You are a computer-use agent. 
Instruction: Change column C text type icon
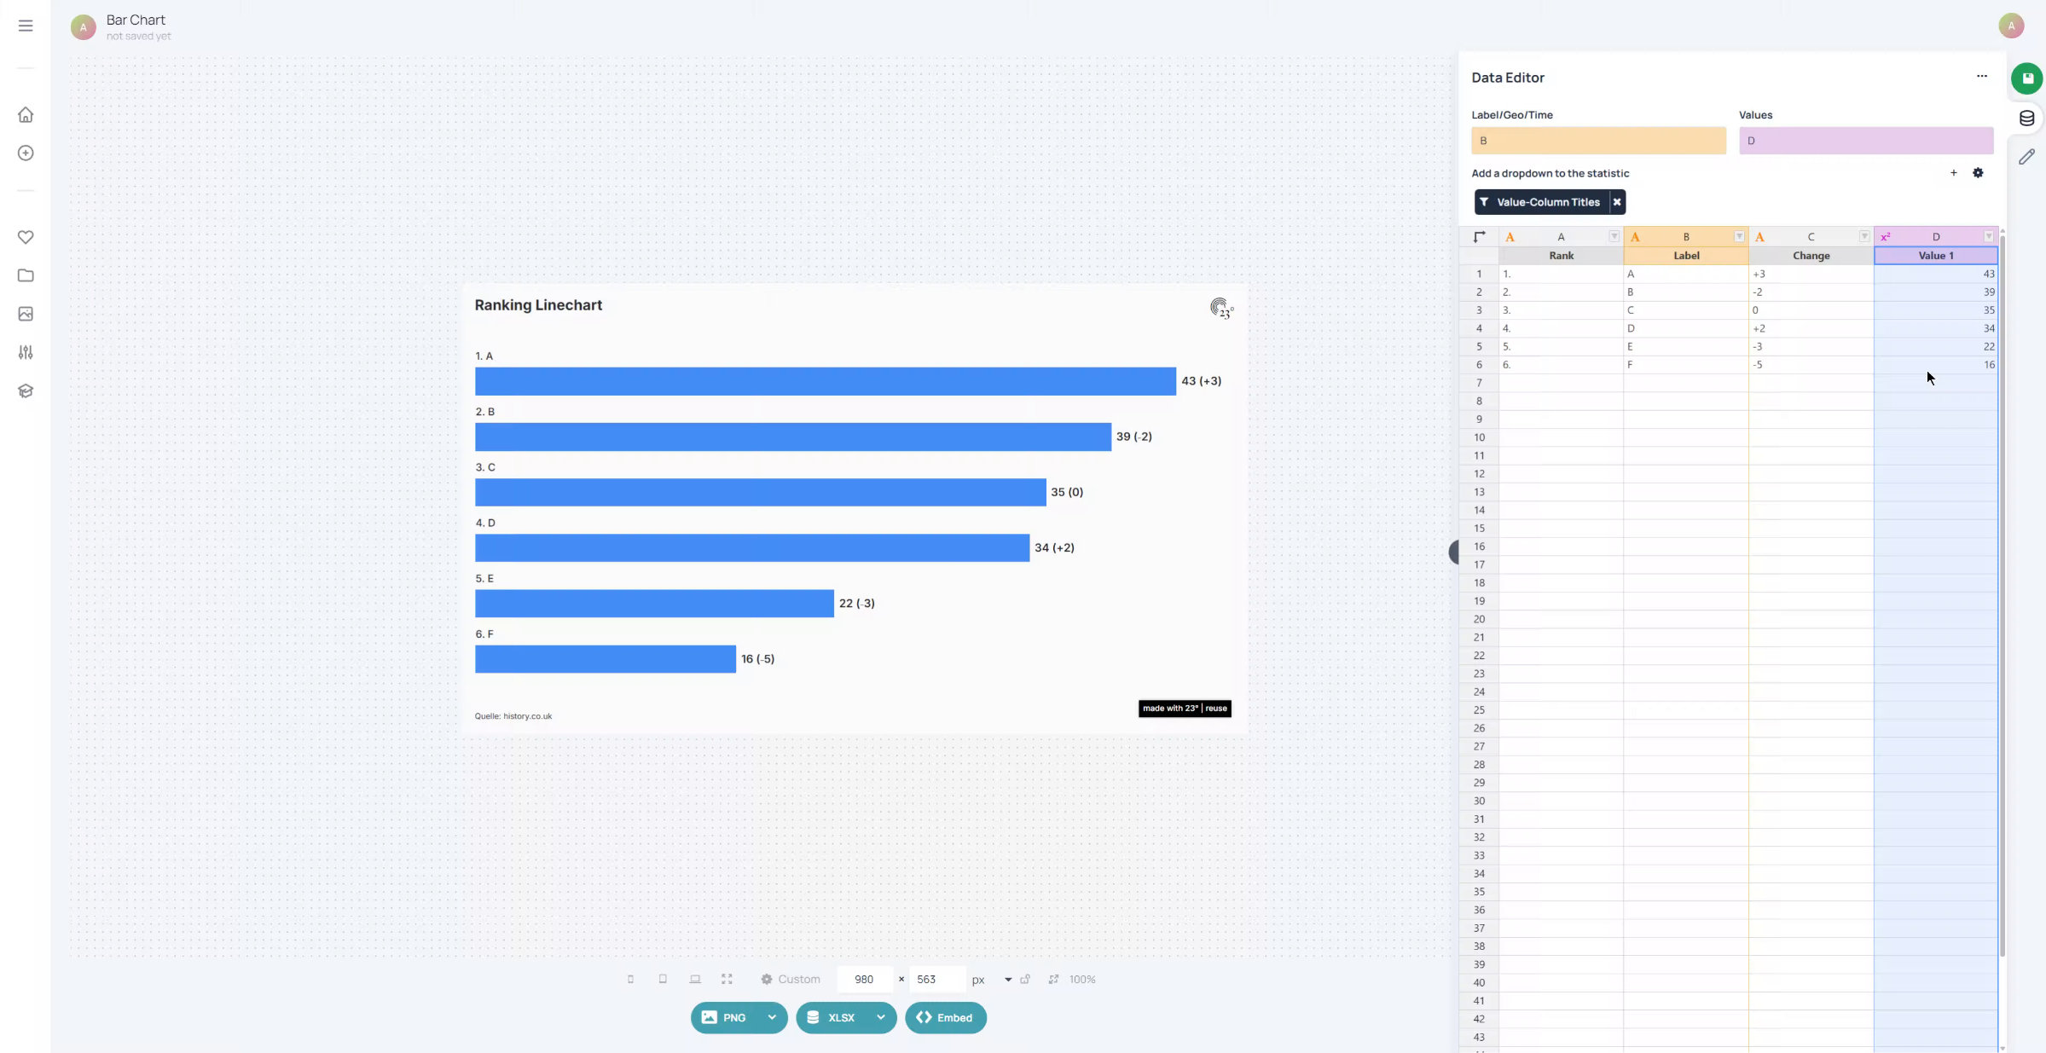1759,237
